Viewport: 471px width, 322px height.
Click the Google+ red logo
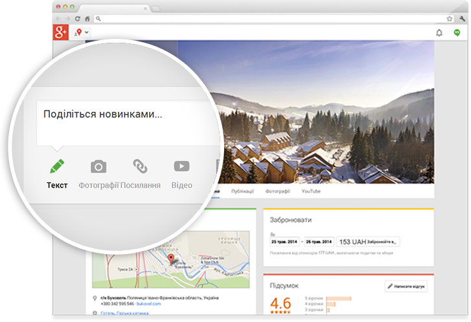coord(61,32)
